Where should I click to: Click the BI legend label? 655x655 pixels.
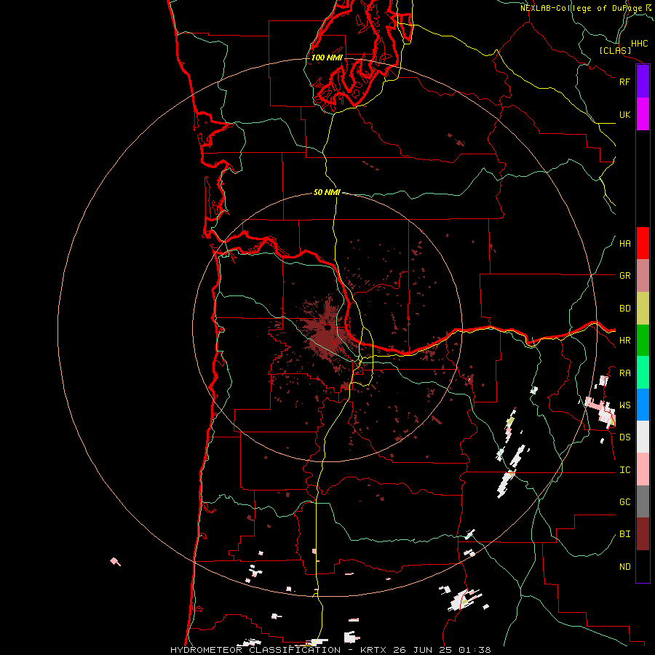tap(624, 534)
